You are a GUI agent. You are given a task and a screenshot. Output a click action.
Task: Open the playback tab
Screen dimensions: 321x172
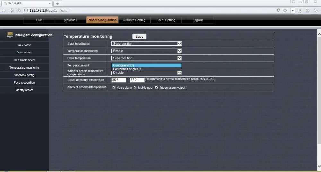click(x=71, y=20)
